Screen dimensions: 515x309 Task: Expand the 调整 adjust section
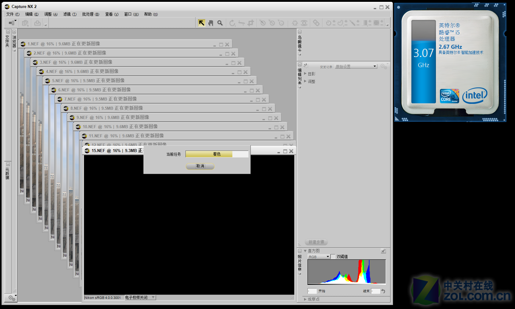click(x=305, y=81)
